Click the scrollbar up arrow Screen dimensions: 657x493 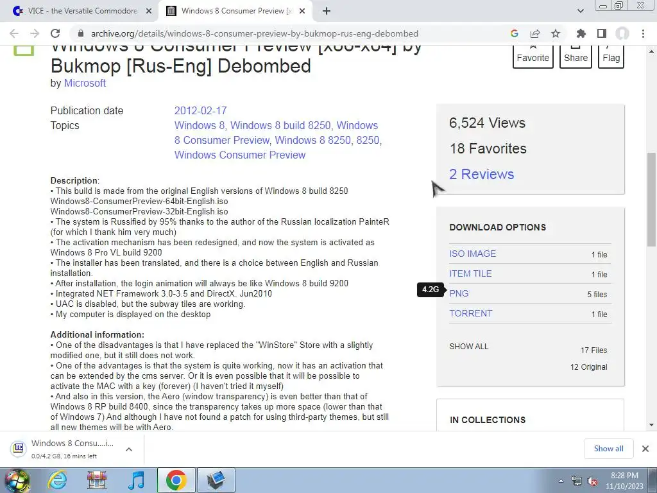coord(651,51)
